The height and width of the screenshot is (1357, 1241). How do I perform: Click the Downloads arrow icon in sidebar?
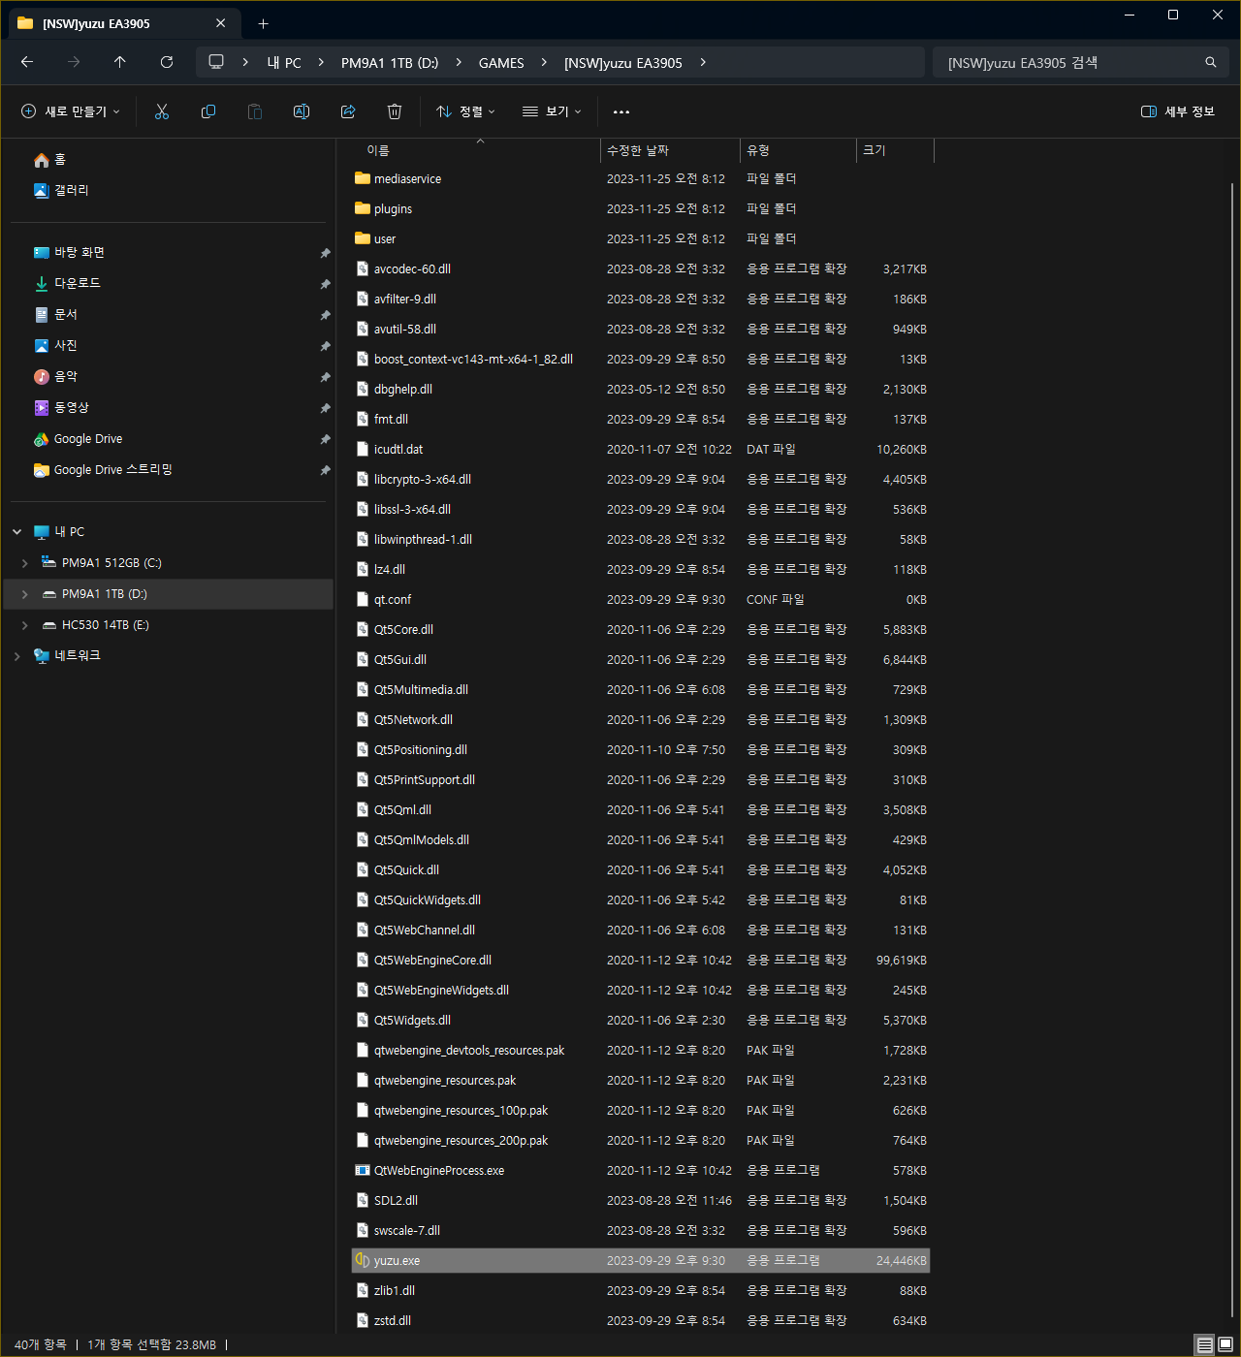41,284
